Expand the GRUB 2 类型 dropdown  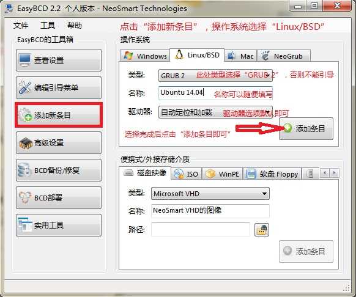point(215,75)
